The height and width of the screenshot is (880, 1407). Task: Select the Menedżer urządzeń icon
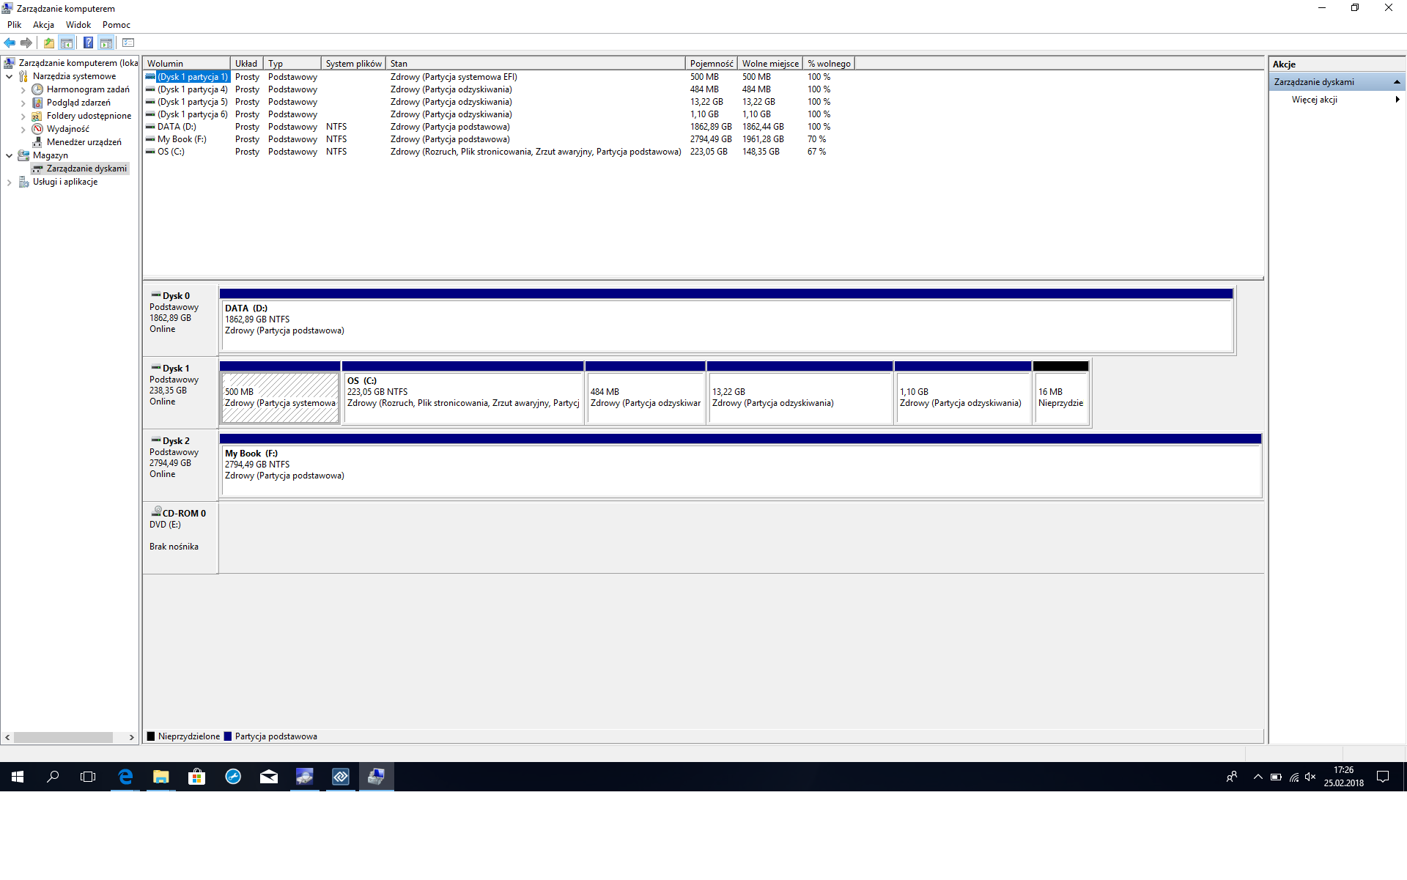pyautogui.click(x=37, y=142)
